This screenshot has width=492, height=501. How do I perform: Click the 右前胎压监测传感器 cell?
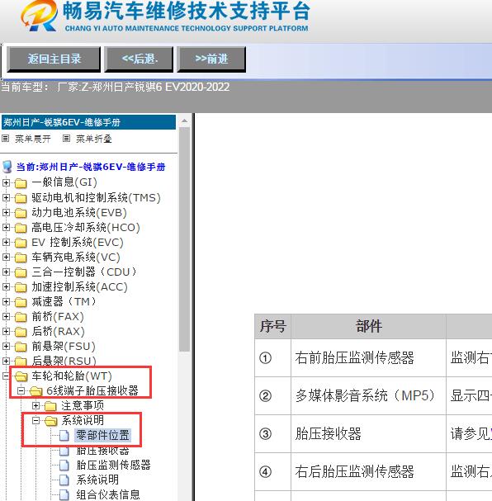(368, 358)
